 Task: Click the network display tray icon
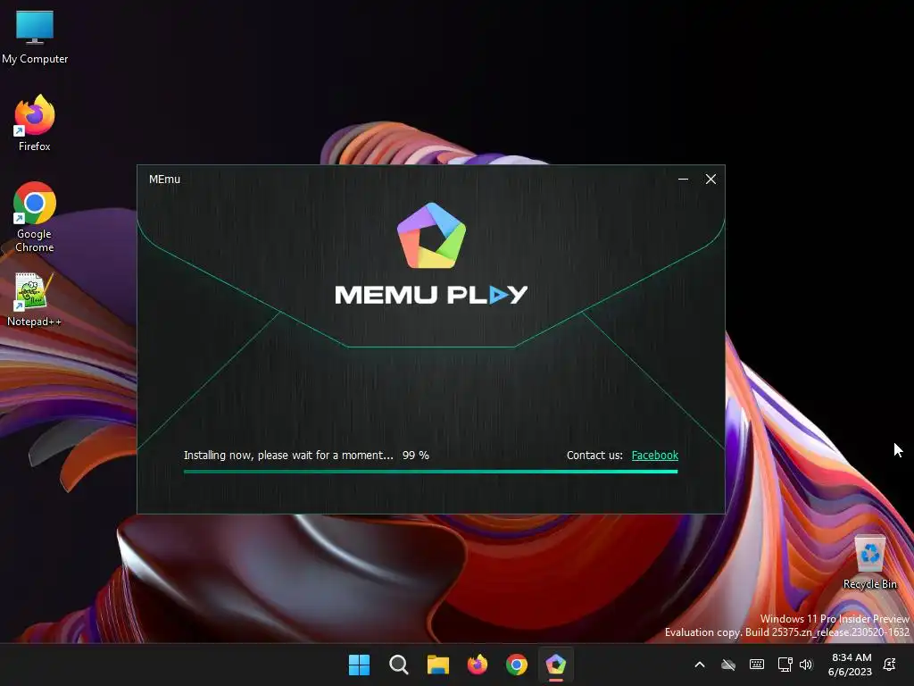pos(785,665)
